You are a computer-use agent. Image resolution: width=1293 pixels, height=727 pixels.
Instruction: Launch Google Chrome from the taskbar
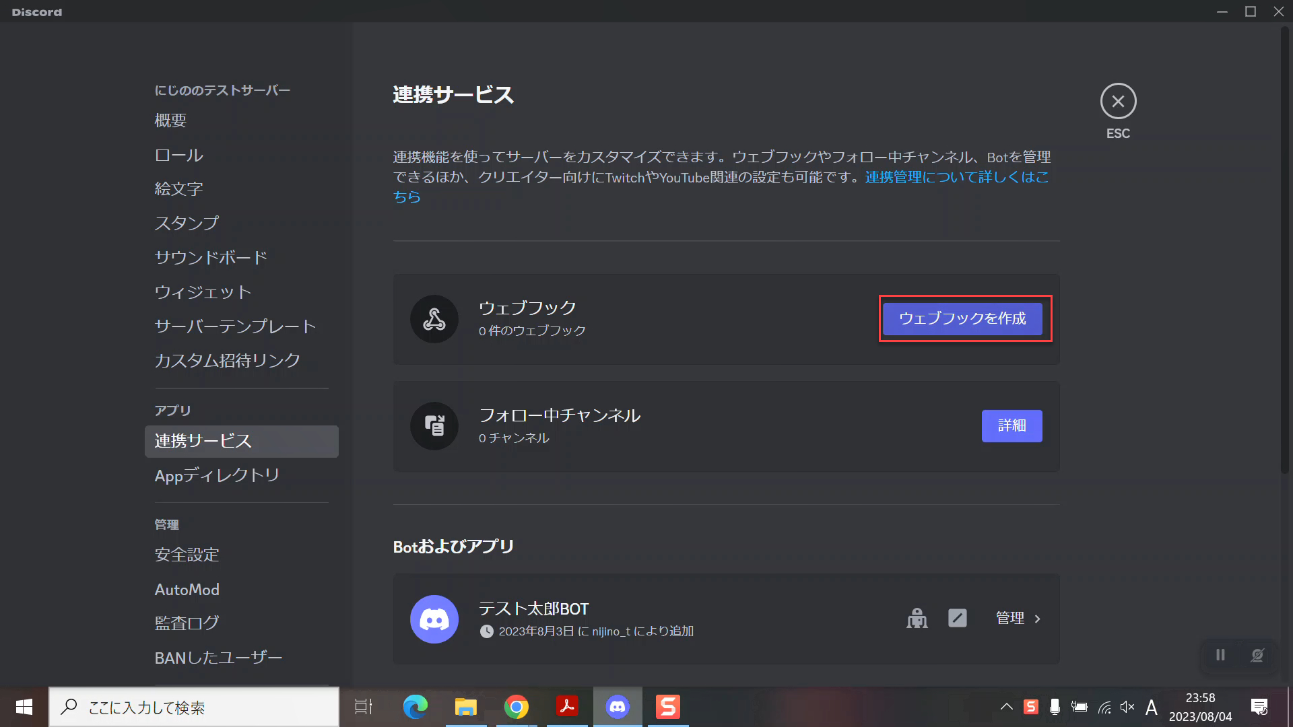tap(516, 707)
